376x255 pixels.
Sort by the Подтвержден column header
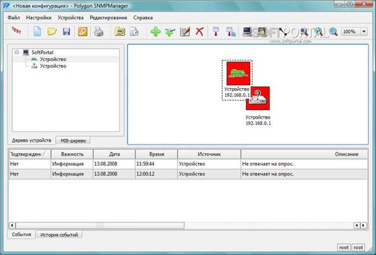[30, 154]
